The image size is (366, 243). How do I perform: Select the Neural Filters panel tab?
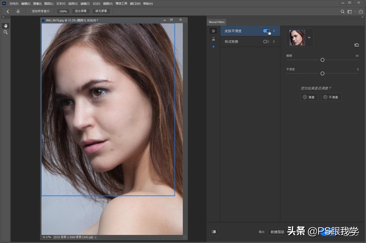217,22
